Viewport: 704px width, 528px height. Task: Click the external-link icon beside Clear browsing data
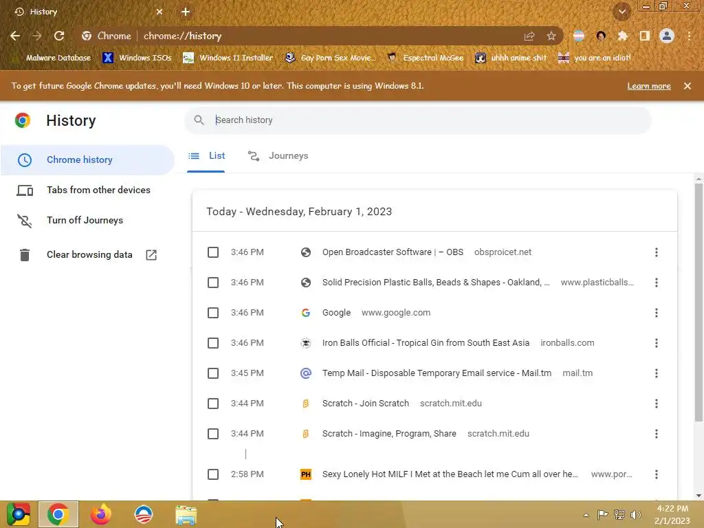(151, 254)
